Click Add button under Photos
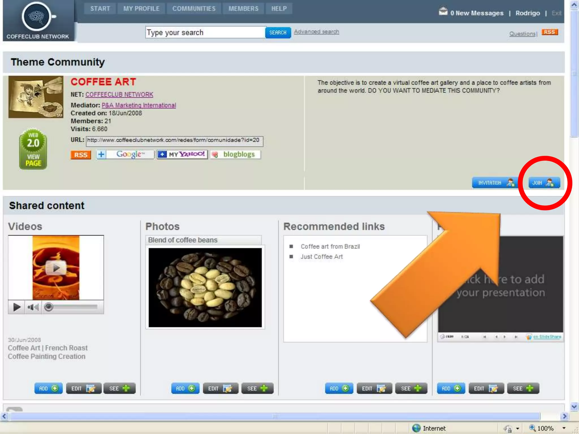 [185, 389]
